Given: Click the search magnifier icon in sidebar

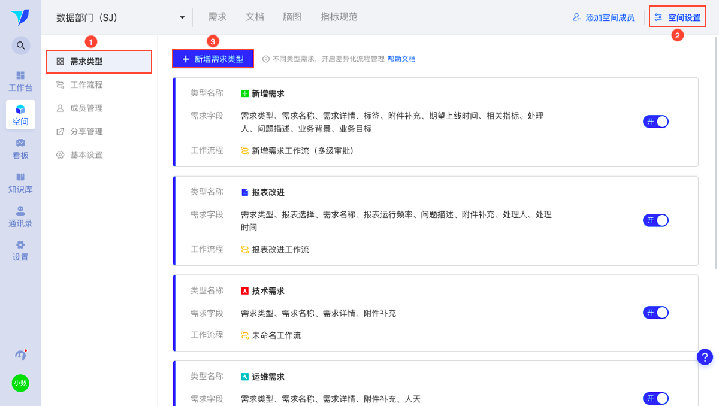Looking at the screenshot, I should (x=20, y=46).
